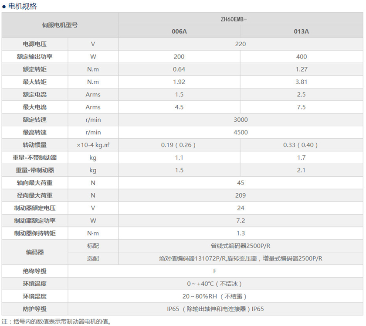
Task: Click the 制动器额定功率 value 7.2
Action: click(x=240, y=220)
